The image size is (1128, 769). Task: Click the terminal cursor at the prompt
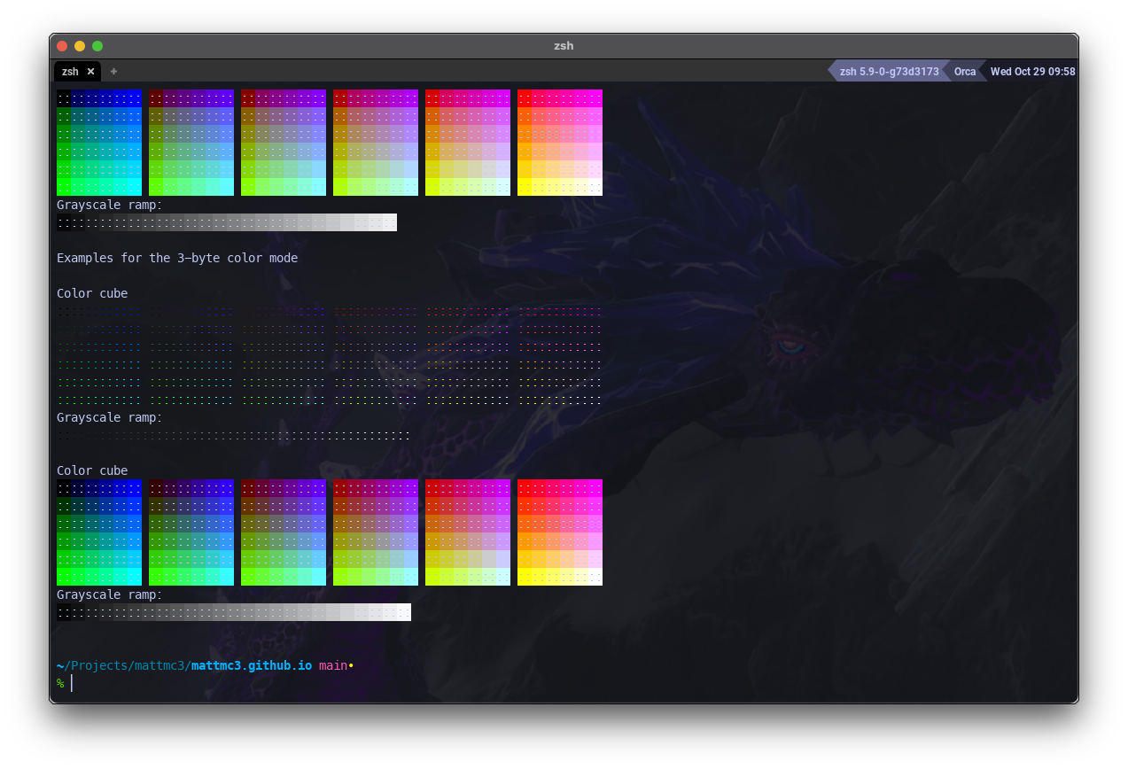pyautogui.click(x=73, y=682)
